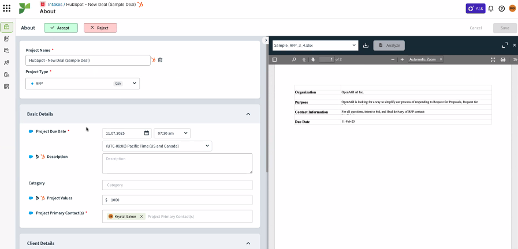Viewport: 518px width, 249px height.
Task: Open the help question mark
Action: (501, 9)
